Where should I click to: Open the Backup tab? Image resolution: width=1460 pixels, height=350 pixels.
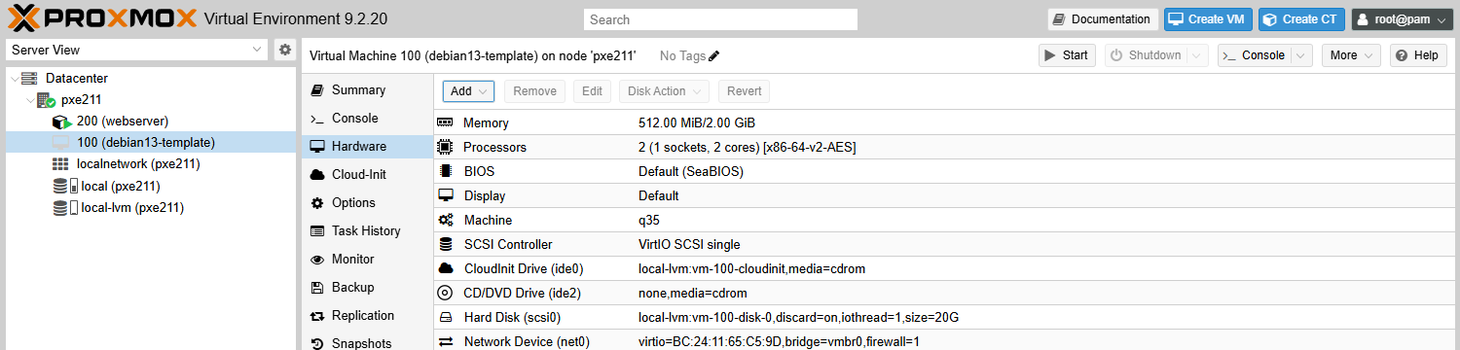point(367,287)
